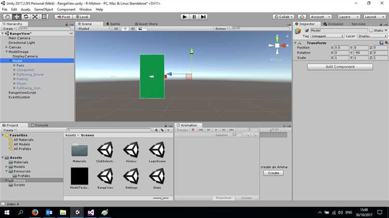This screenshot has width=389, height=218.
Task: Click the Position X field
Action: point(341,48)
